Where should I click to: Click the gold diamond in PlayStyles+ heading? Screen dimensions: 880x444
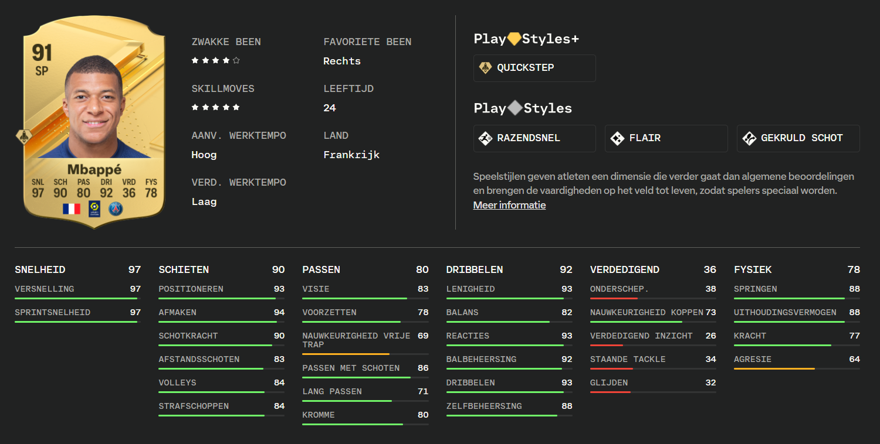point(514,39)
